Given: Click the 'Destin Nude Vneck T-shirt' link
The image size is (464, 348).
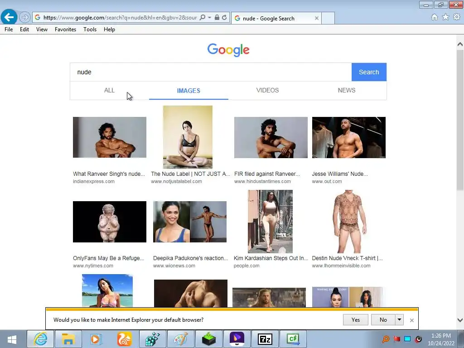Looking at the screenshot, I should click(347, 258).
